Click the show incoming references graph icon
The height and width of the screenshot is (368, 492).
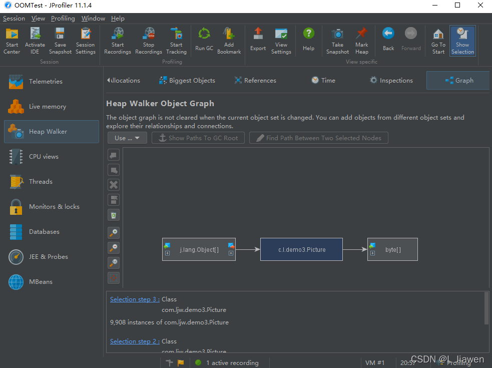(x=114, y=155)
